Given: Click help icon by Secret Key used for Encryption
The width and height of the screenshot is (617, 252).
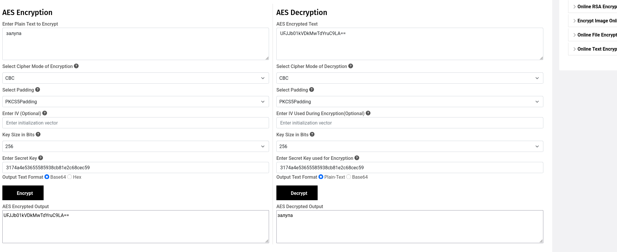Looking at the screenshot, I should click(x=357, y=158).
